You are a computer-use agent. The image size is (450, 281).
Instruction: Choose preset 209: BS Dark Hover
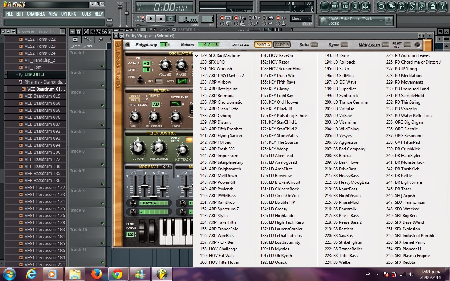348,162
